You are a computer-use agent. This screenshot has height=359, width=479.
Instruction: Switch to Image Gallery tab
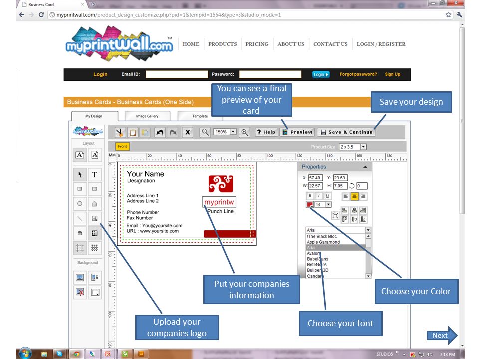[147, 116]
